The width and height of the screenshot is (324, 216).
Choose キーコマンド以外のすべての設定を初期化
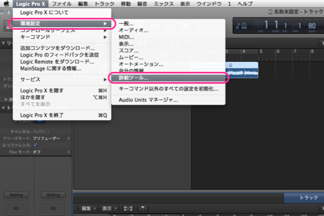pyautogui.click(x=168, y=89)
